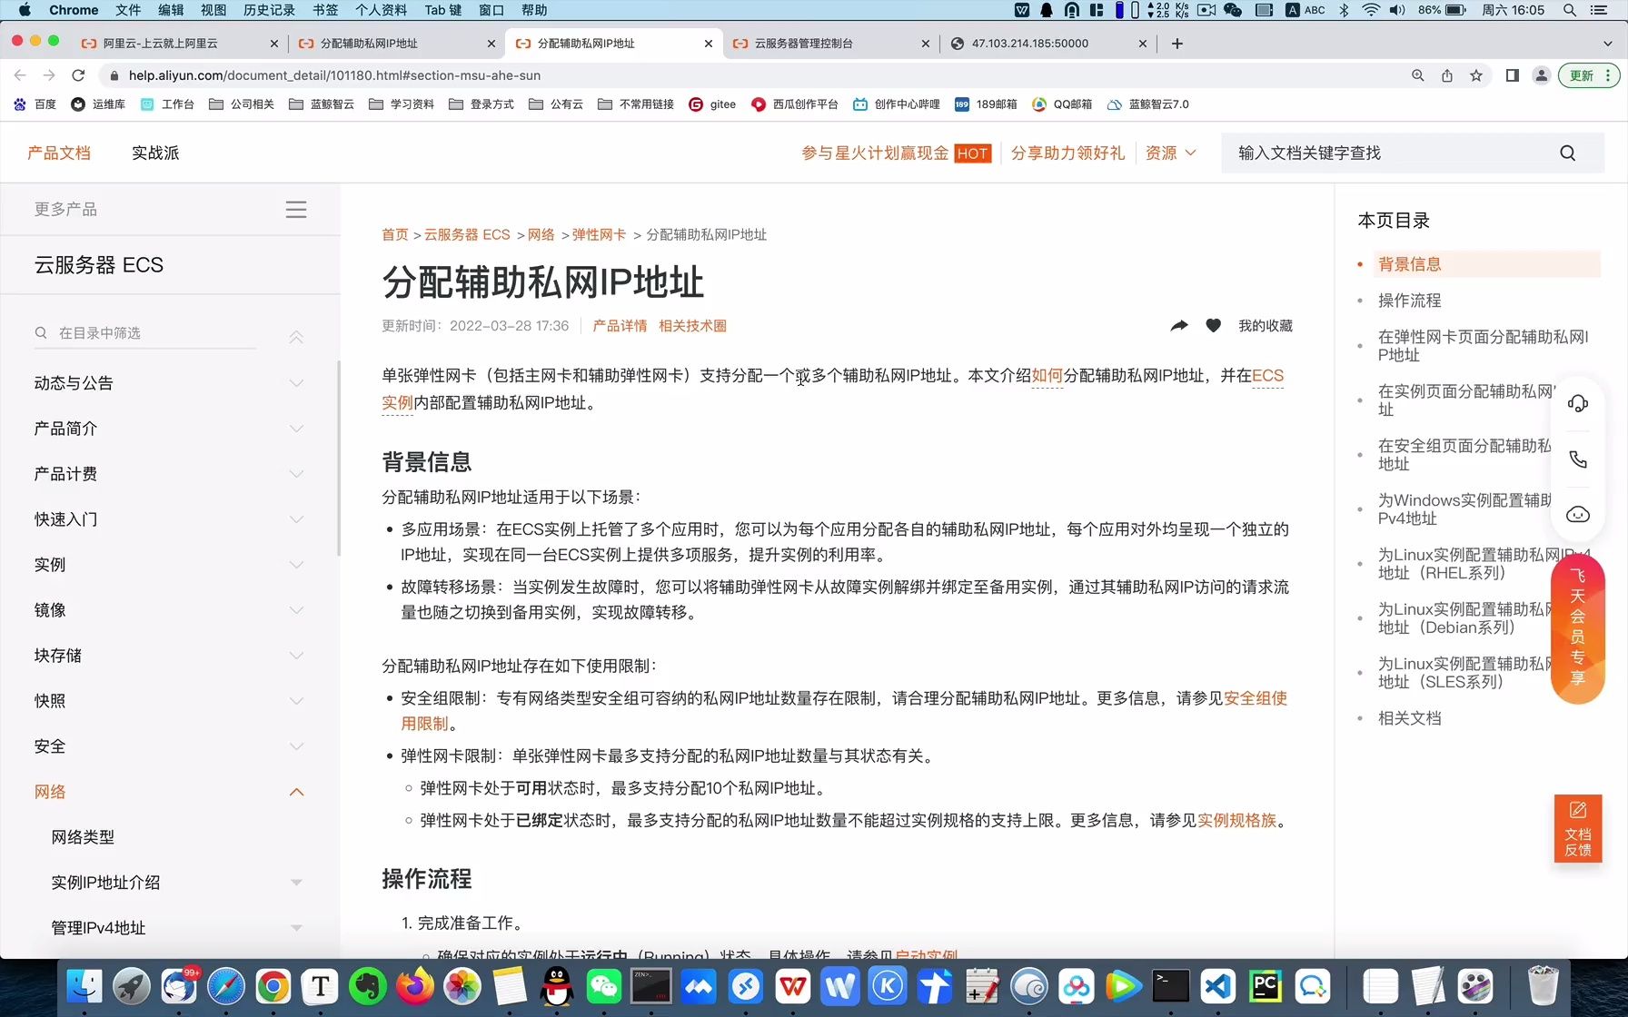This screenshot has height=1017, width=1628.
Task: Click the address bar URL
Action: pos(334,75)
